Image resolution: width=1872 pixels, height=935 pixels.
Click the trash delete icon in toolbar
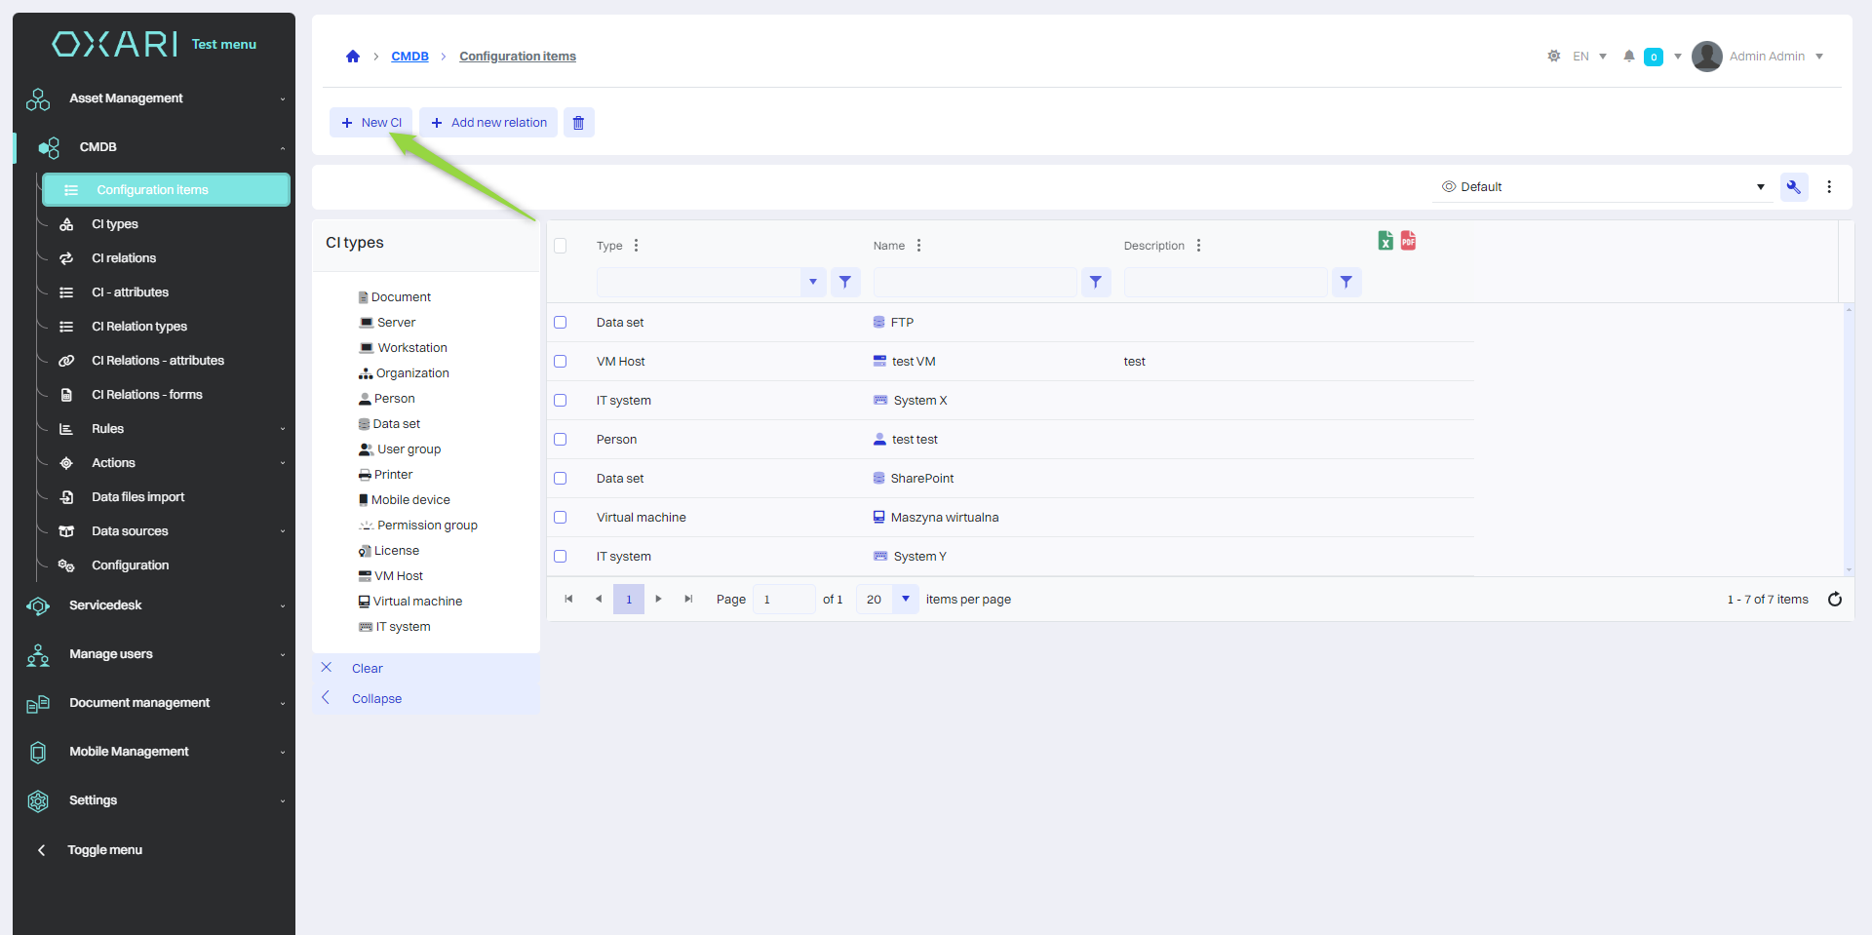click(578, 123)
